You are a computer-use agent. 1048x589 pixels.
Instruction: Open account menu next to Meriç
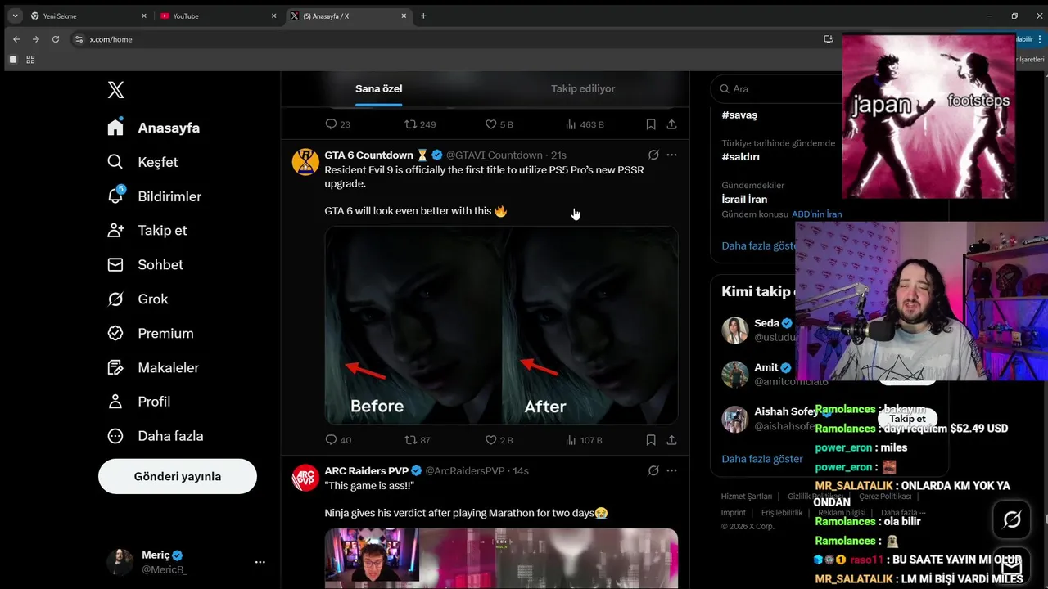(x=260, y=562)
